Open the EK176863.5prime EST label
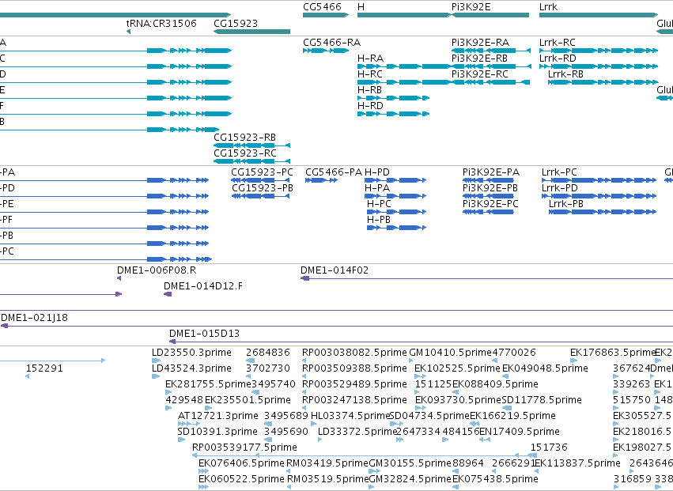This screenshot has height=491, width=673. (x=613, y=353)
